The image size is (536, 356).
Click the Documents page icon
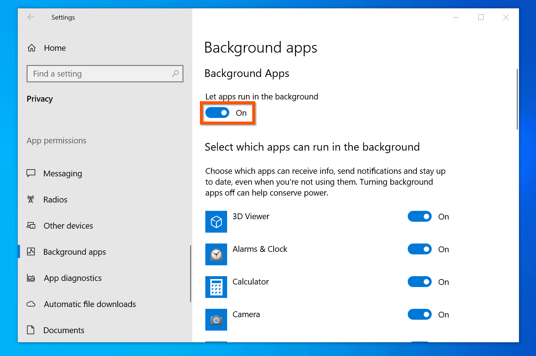31,330
